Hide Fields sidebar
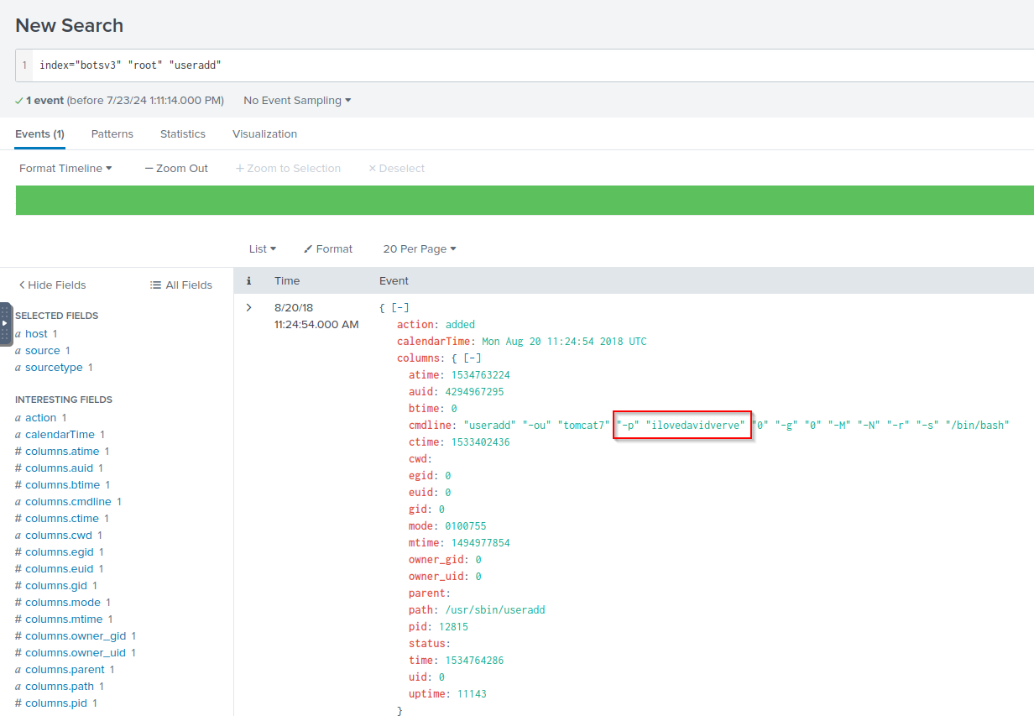Viewport: 1034px width, 716px height. click(x=52, y=285)
